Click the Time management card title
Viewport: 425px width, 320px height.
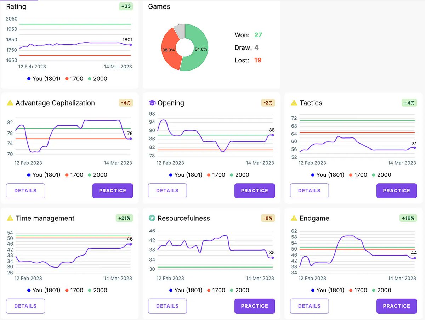tap(45, 218)
